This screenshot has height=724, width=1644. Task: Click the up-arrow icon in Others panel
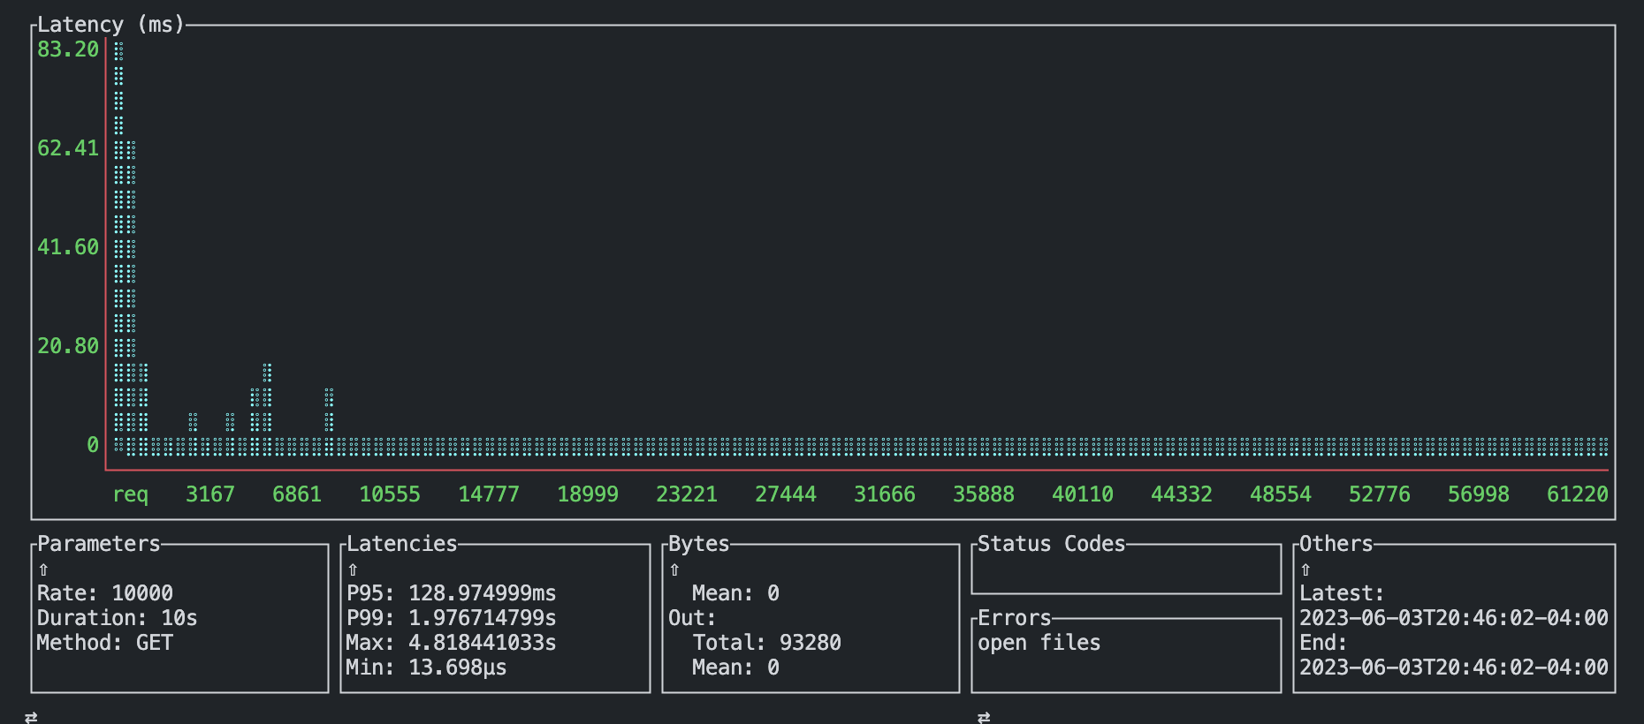point(1305,569)
